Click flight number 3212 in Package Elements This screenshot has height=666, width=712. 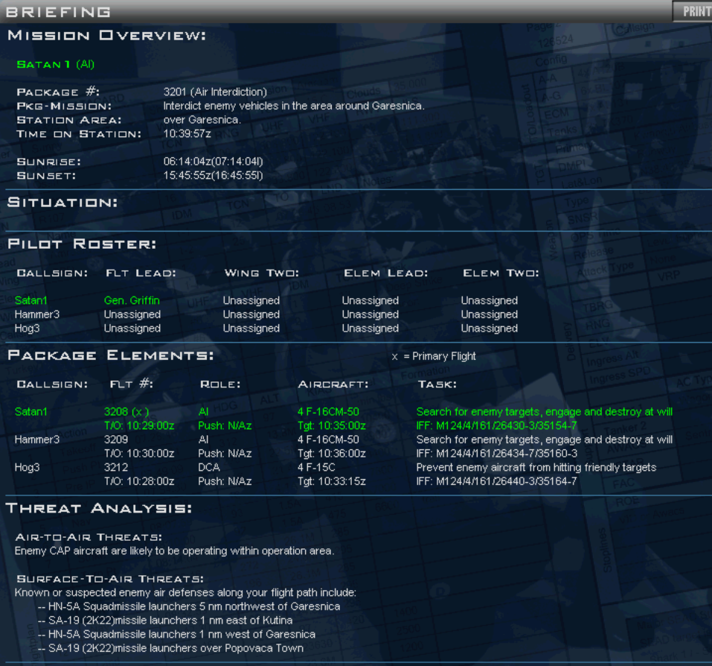pyautogui.click(x=116, y=468)
